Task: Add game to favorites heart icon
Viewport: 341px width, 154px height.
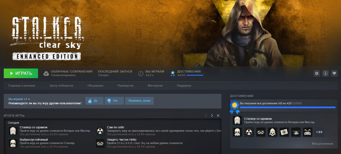Action: pos(334,73)
